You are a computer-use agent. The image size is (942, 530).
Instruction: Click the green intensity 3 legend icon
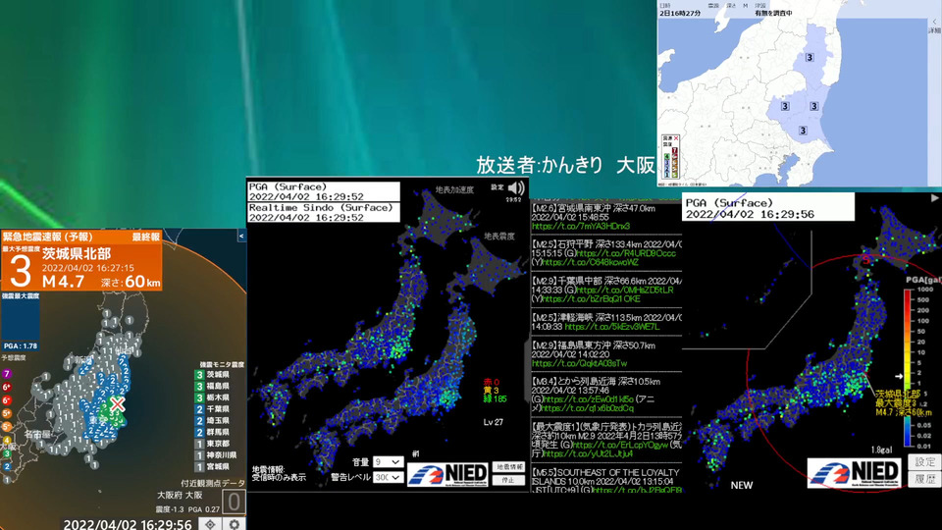[x=7, y=454]
